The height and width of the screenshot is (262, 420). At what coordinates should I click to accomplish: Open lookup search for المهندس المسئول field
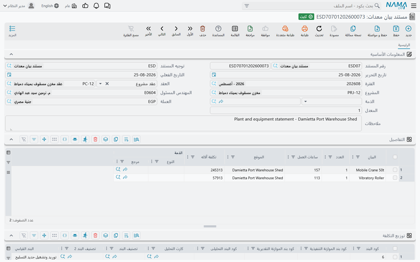click(x=9, y=92)
